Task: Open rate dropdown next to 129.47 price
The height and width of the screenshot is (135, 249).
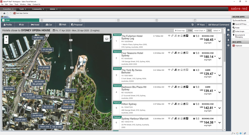Action: pyautogui.click(x=215, y=73)
